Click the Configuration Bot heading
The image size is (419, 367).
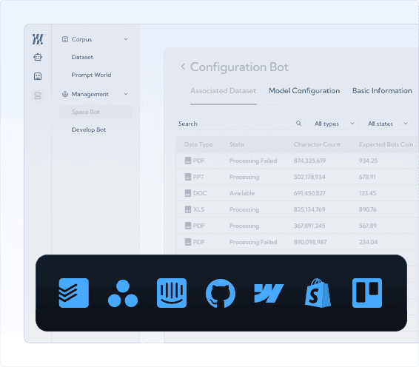pos(239,67)
